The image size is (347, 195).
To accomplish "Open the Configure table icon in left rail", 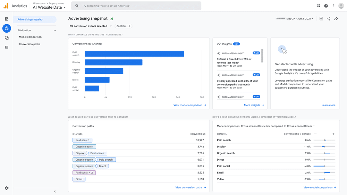I will coord(7,47).
